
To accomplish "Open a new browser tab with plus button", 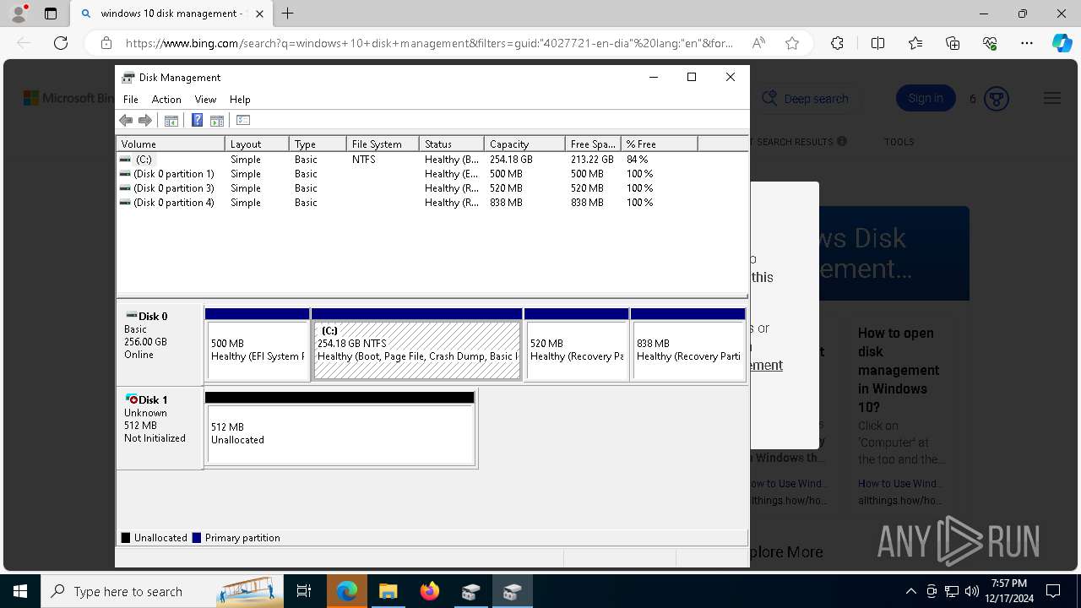I will (288, 14).
